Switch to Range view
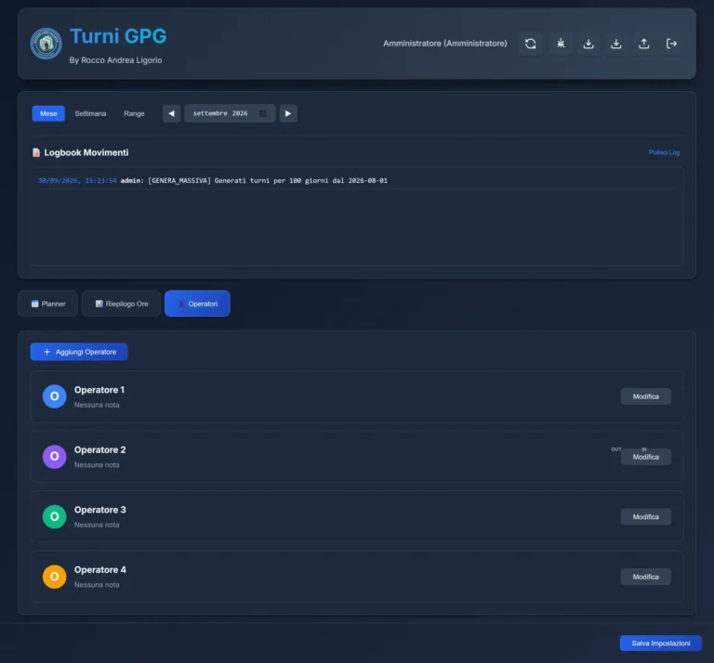The height and width of the screenshot is (663, 714). [x=134, y=113]
